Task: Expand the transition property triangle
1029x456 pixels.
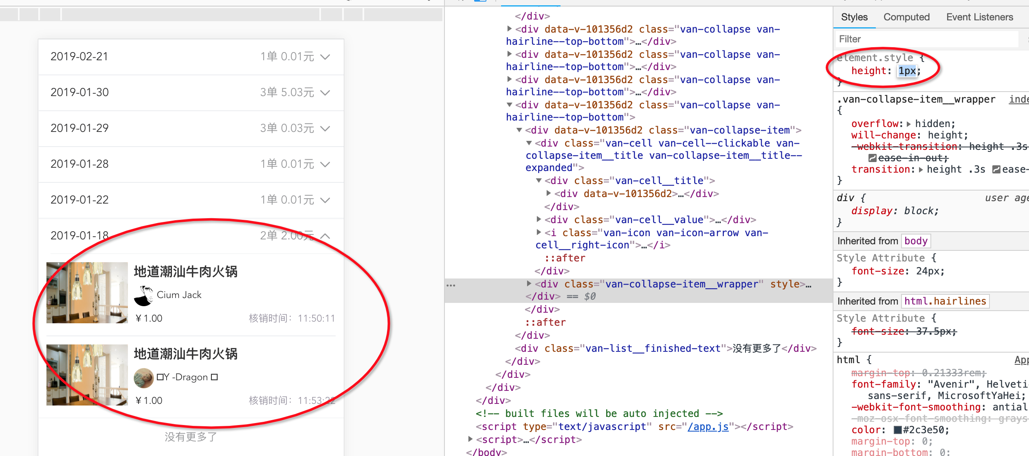Action: click(921, 169)
